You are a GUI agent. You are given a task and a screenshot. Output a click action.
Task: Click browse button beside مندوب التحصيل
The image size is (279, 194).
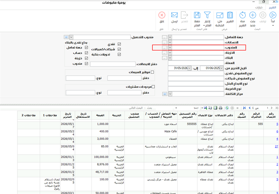click(66, 37)
